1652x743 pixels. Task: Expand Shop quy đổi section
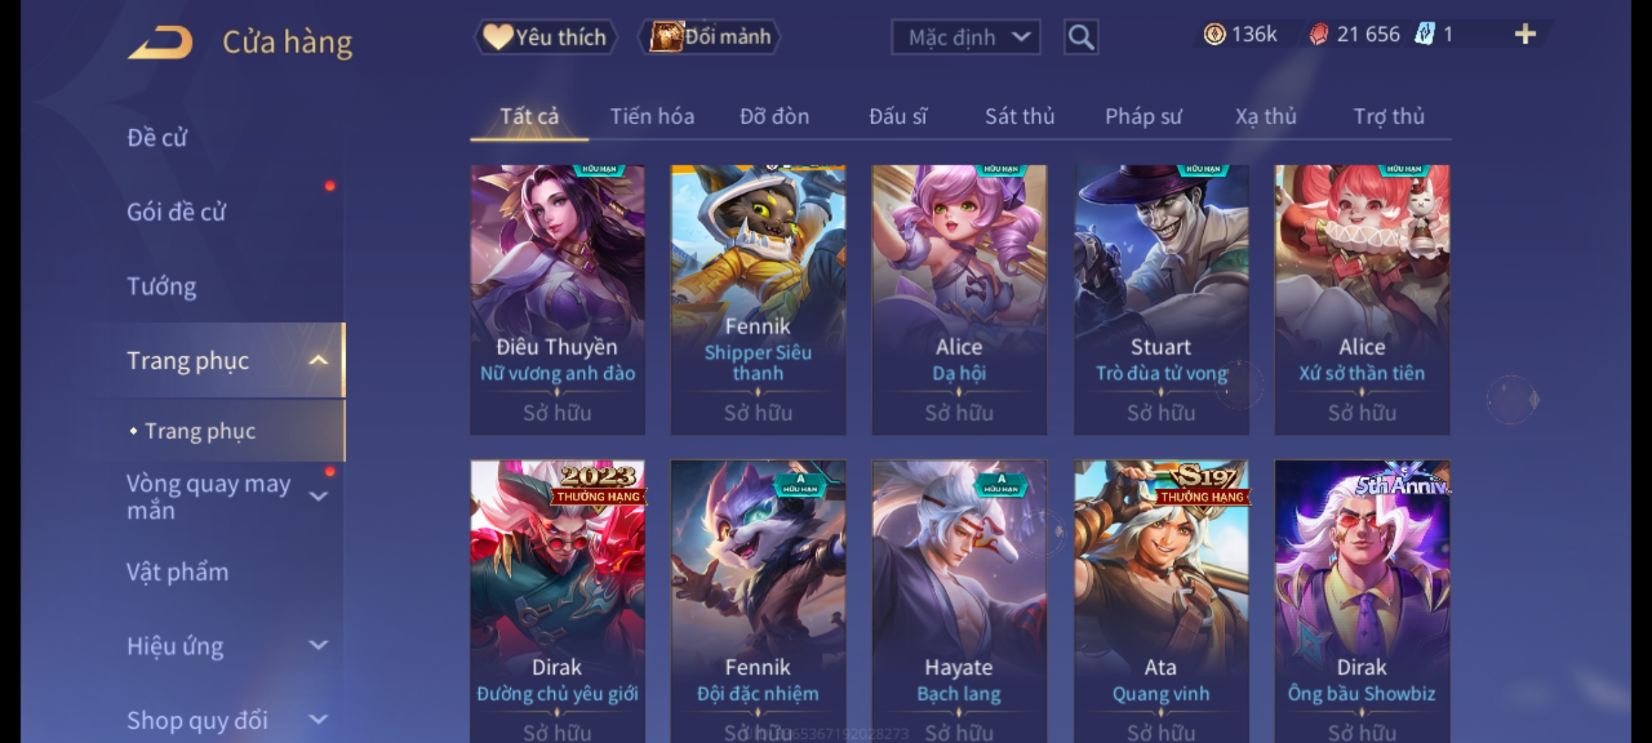[318, 720]
